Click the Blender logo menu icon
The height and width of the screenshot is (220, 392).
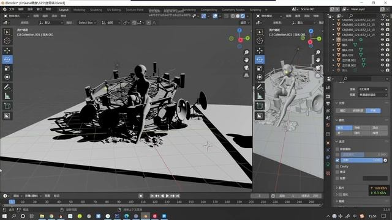point(4,9)
